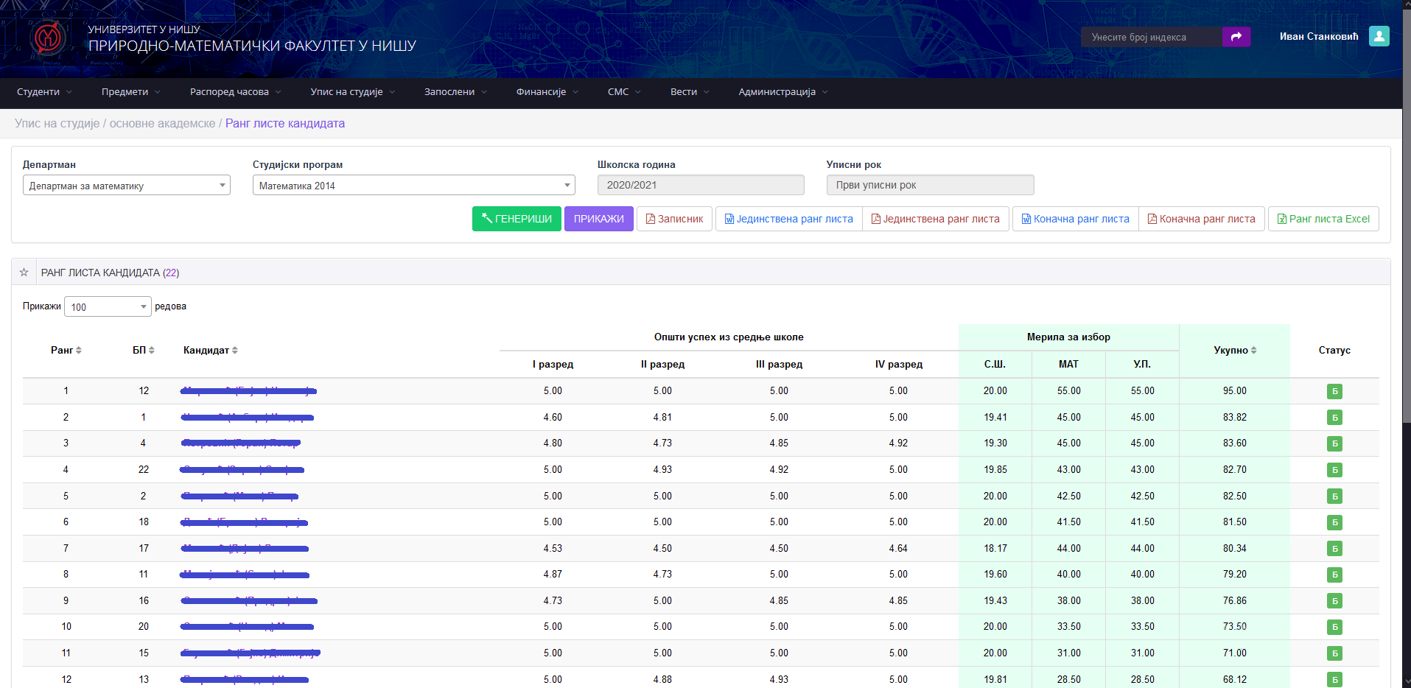Open the Студијски програм dropdown

point(413,186)
